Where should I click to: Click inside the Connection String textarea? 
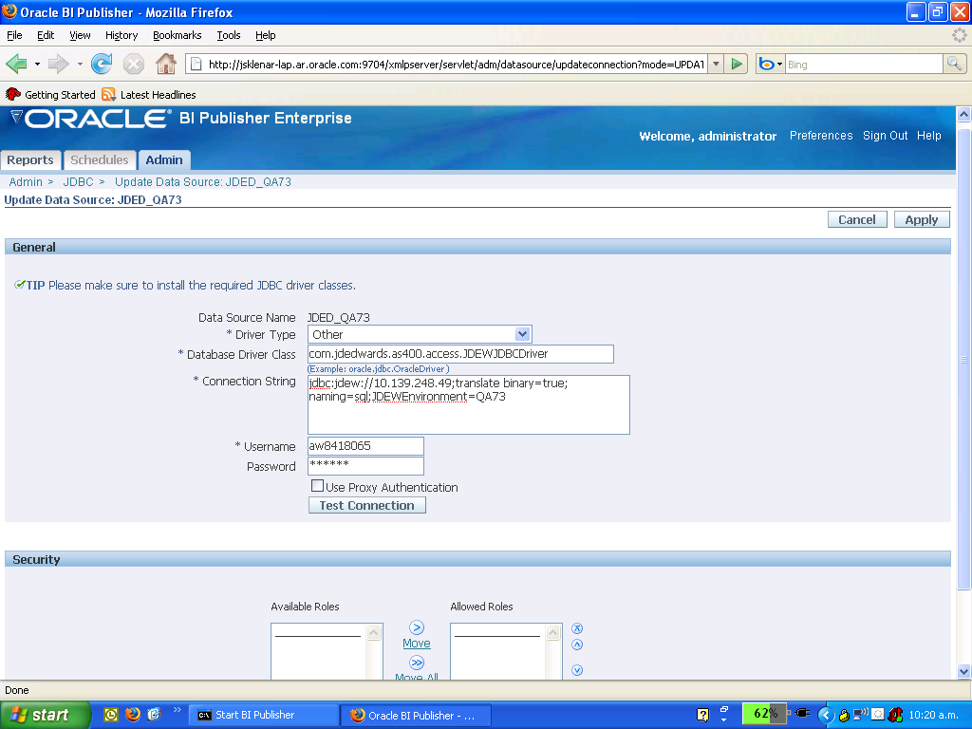point(469,404)
